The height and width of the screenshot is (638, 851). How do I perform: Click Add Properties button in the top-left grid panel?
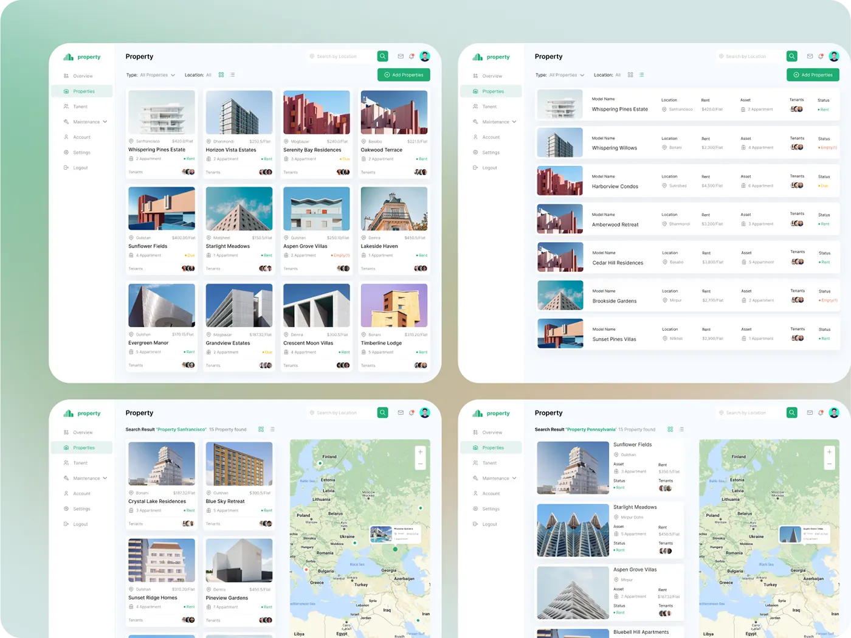pyautogui.click(x=404, y=75)
